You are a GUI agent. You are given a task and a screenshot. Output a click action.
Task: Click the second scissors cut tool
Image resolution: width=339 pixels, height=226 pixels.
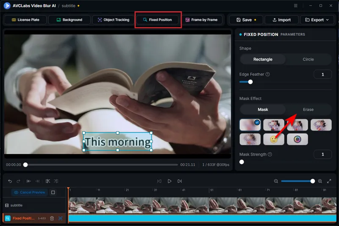pos(56,181)
